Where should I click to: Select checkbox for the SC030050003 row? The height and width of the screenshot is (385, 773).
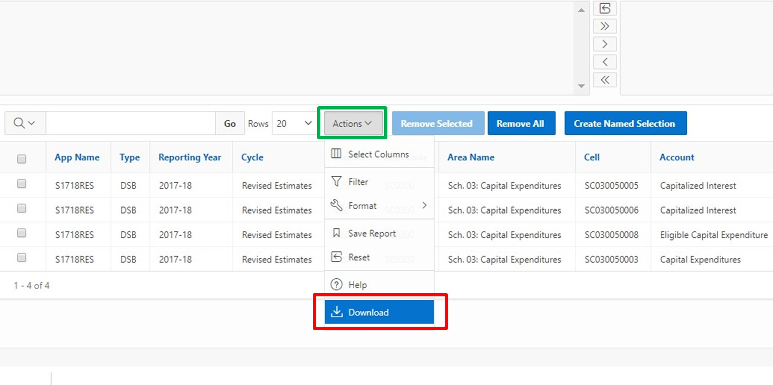22,258
